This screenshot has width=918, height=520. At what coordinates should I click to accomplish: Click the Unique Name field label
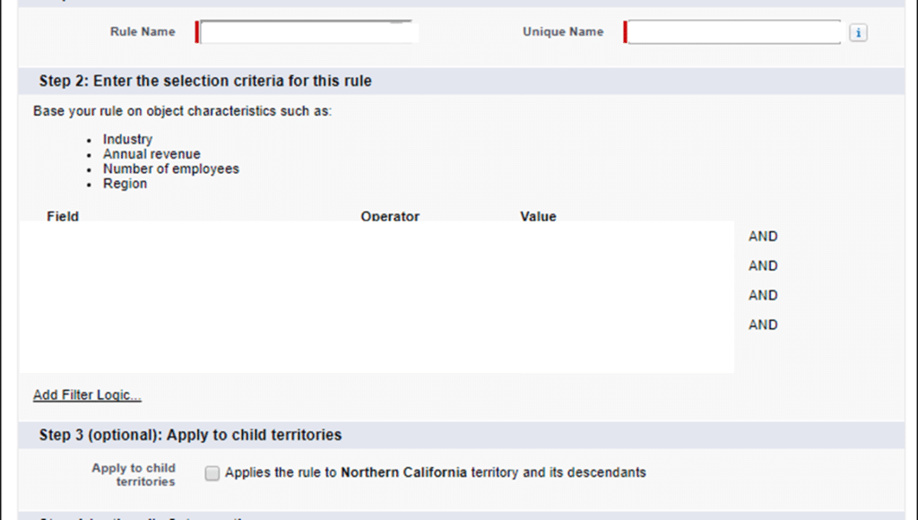click(563, 32)
